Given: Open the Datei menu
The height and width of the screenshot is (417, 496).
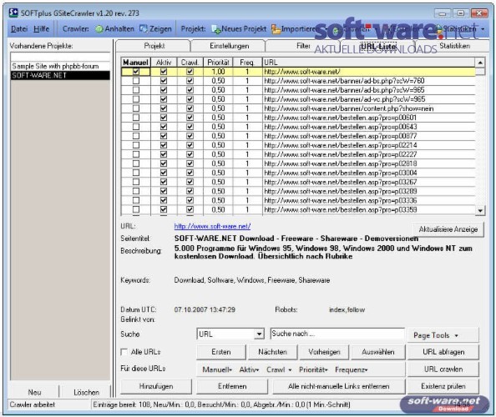Looking at the screenshot, I should coord(19,29).
